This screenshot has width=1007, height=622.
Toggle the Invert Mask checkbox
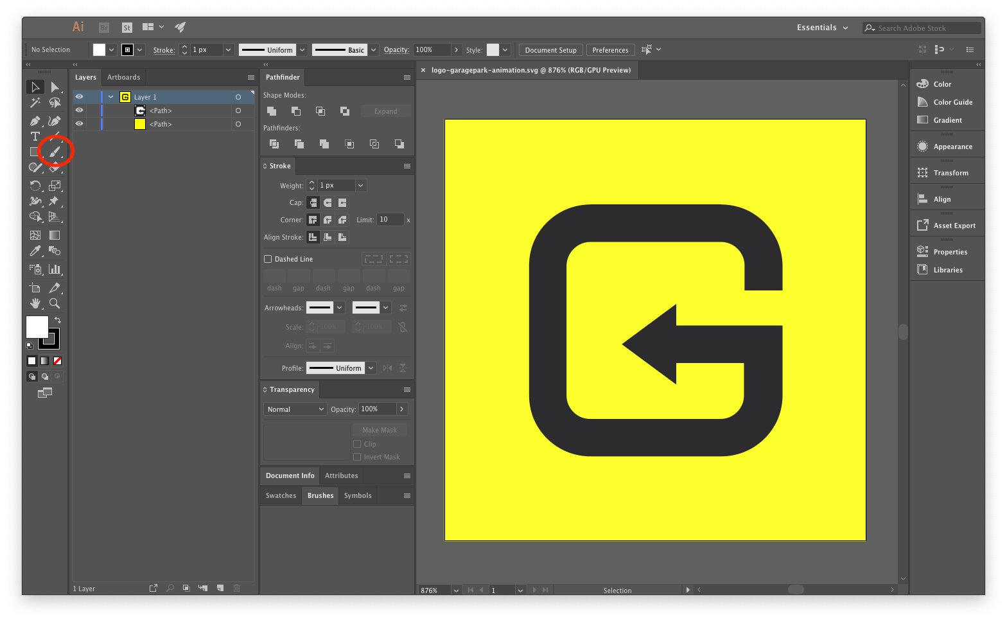[357, 457]
